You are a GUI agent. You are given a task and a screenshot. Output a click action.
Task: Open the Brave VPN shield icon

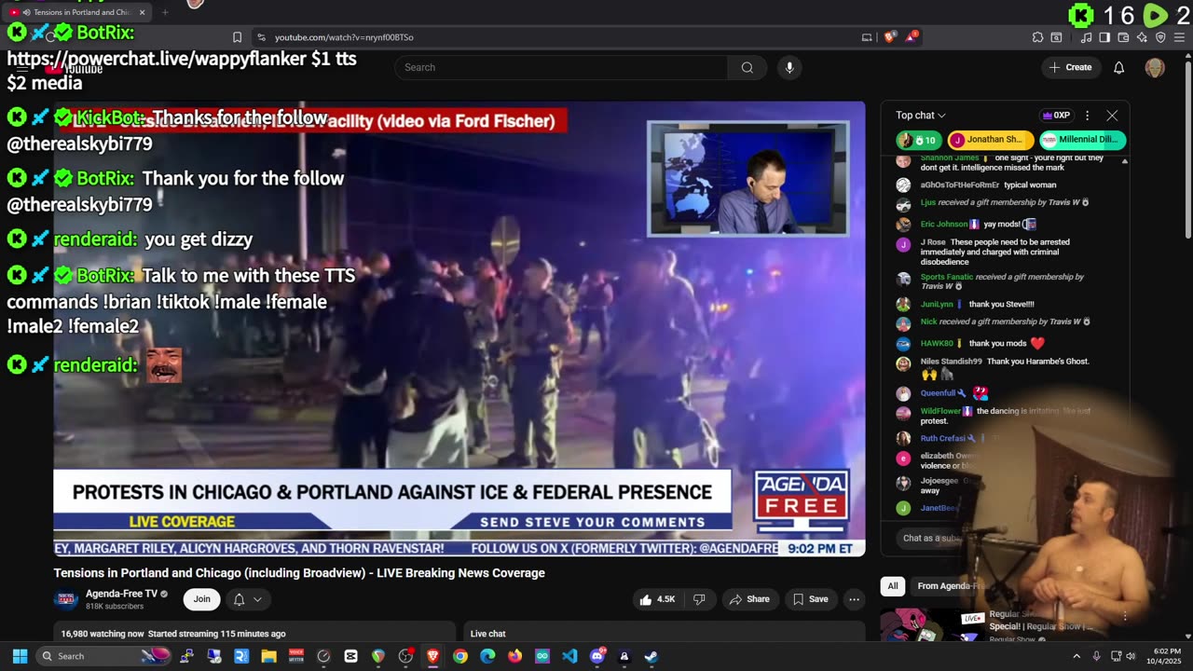(x=1160, y=37)
